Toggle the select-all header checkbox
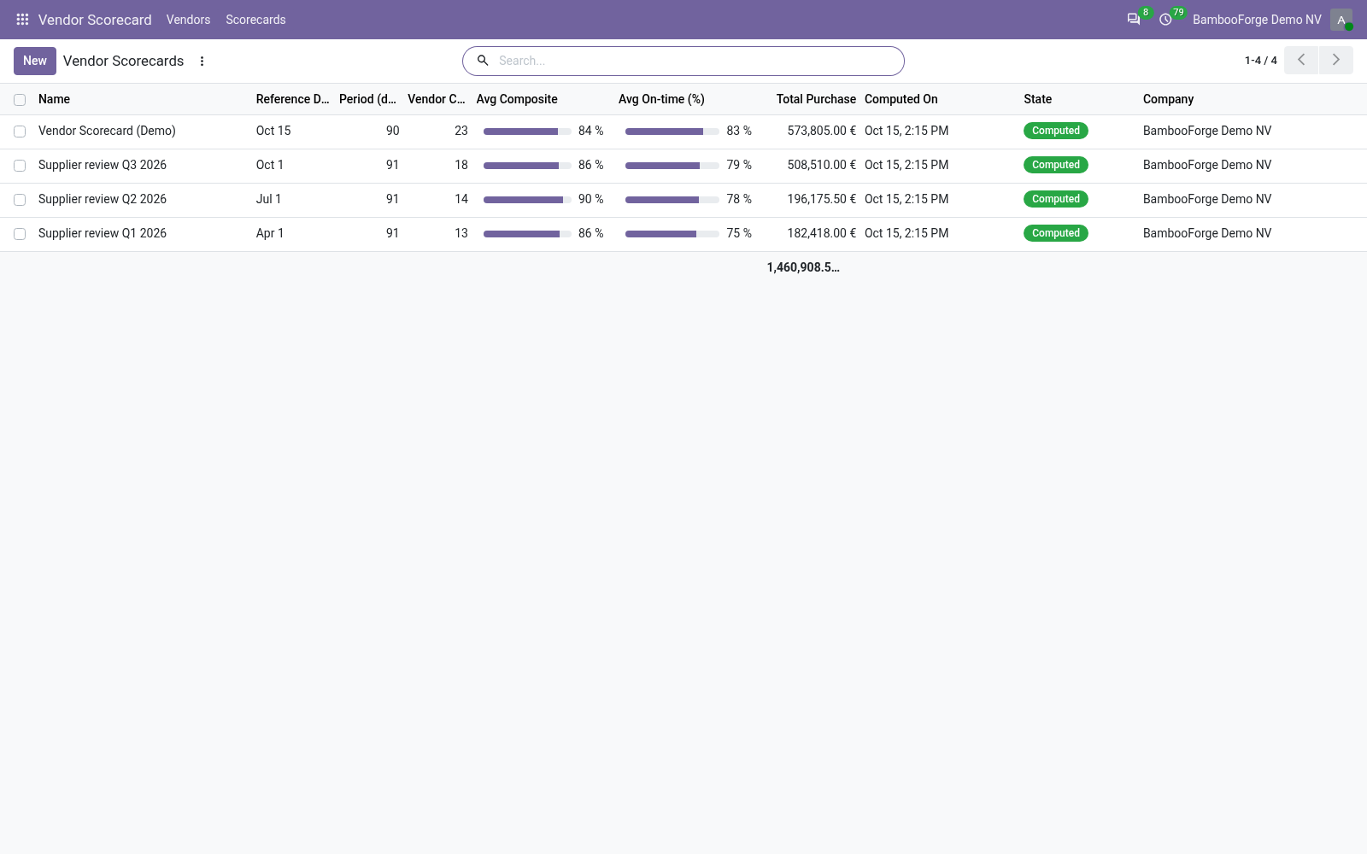The height and width of the screenshot is (854, 1367). 20,100
